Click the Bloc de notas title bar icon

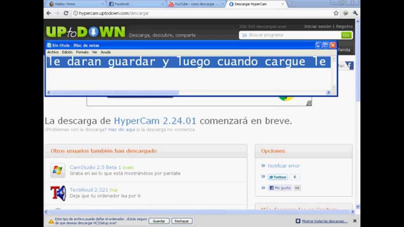(x=49, y=45)
